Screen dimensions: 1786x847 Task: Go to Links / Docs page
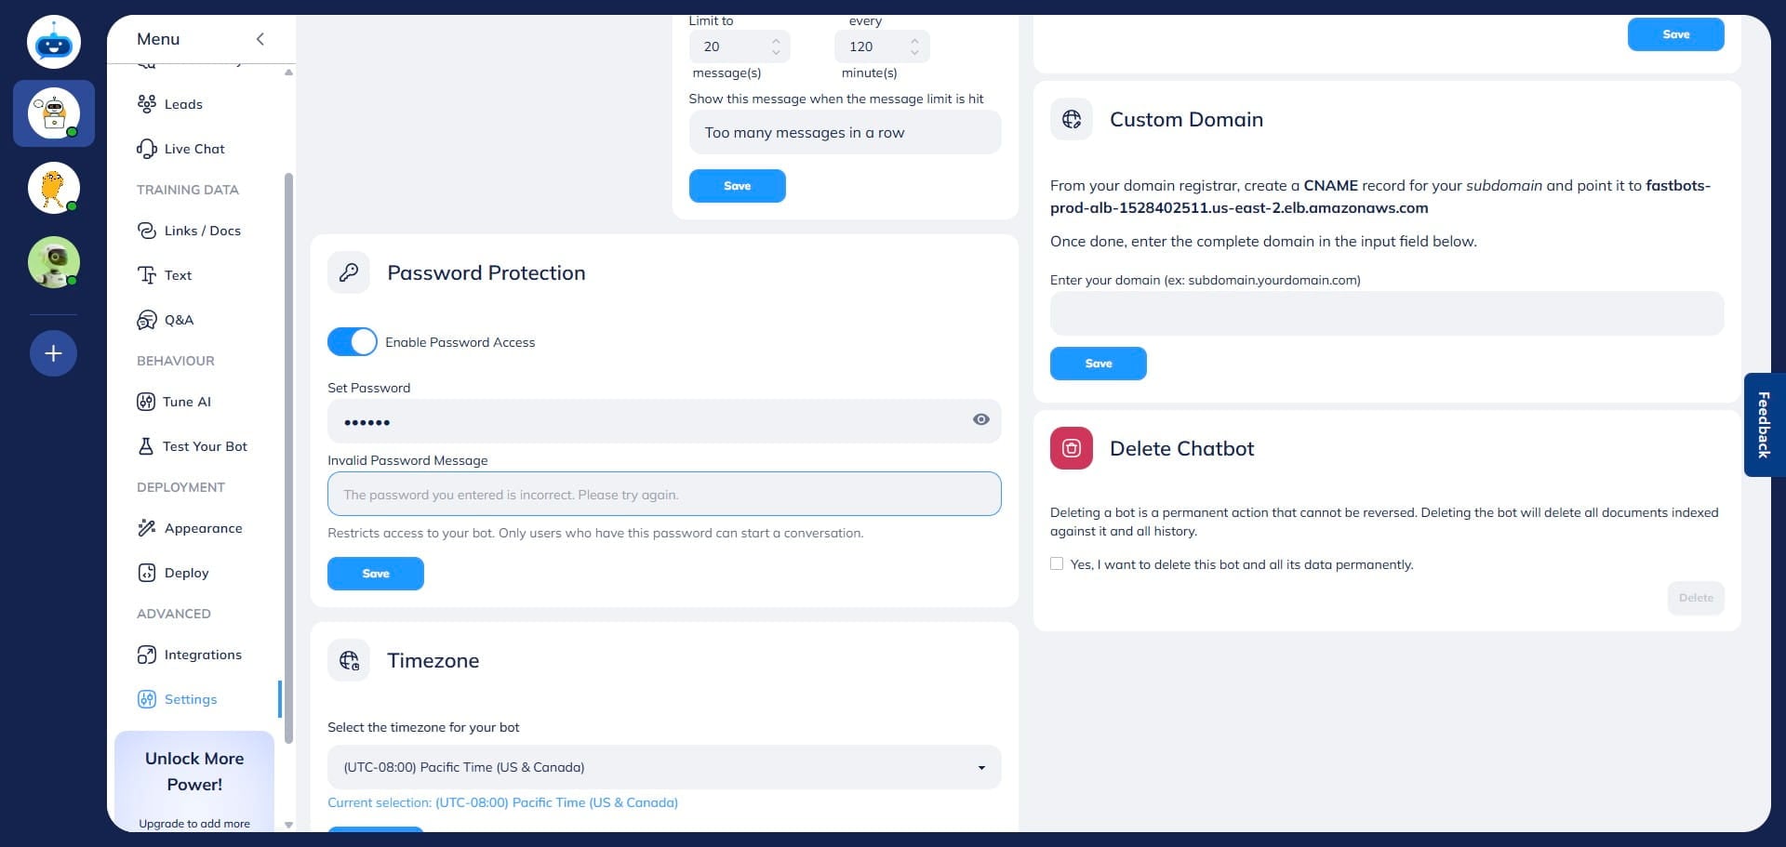[203, 231]
